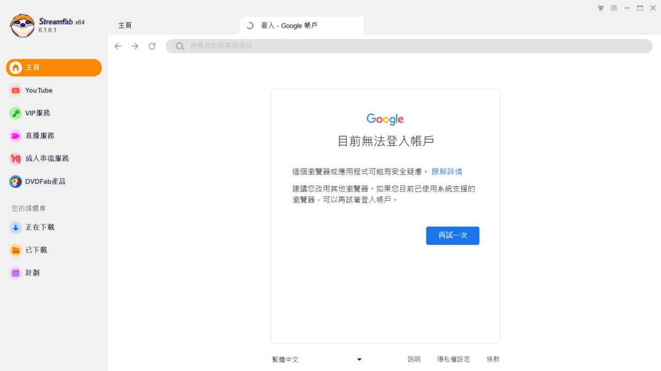Click the orange folder icon
The image size is (661, 371).
[x=15, y=250]
